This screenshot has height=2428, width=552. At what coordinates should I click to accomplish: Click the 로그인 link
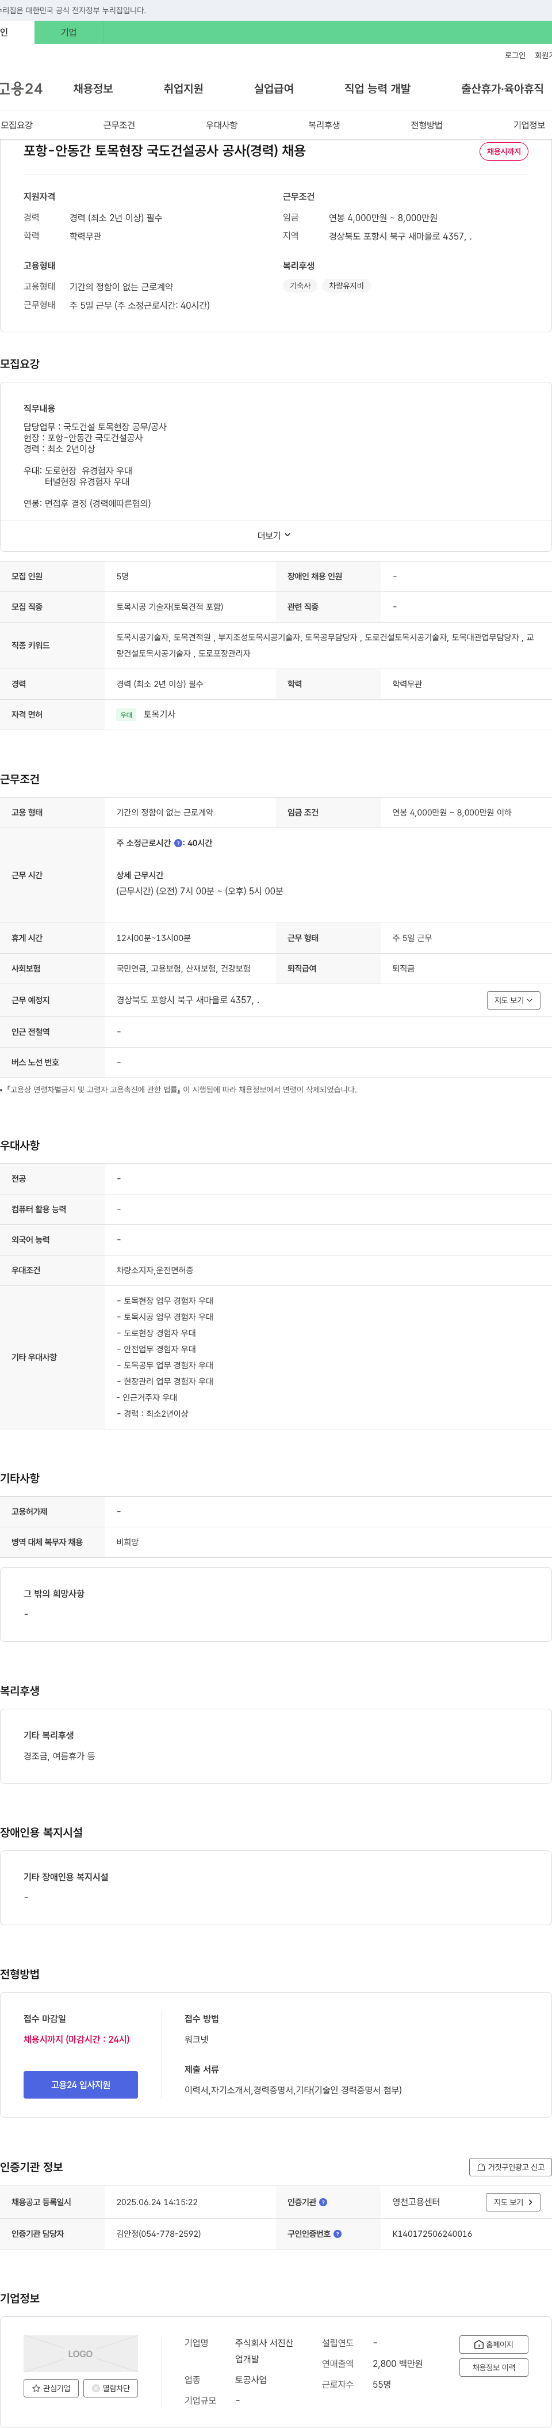click(x=515, y=56)
